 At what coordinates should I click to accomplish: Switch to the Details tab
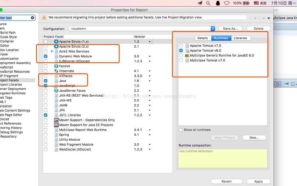tap(203, 38)
